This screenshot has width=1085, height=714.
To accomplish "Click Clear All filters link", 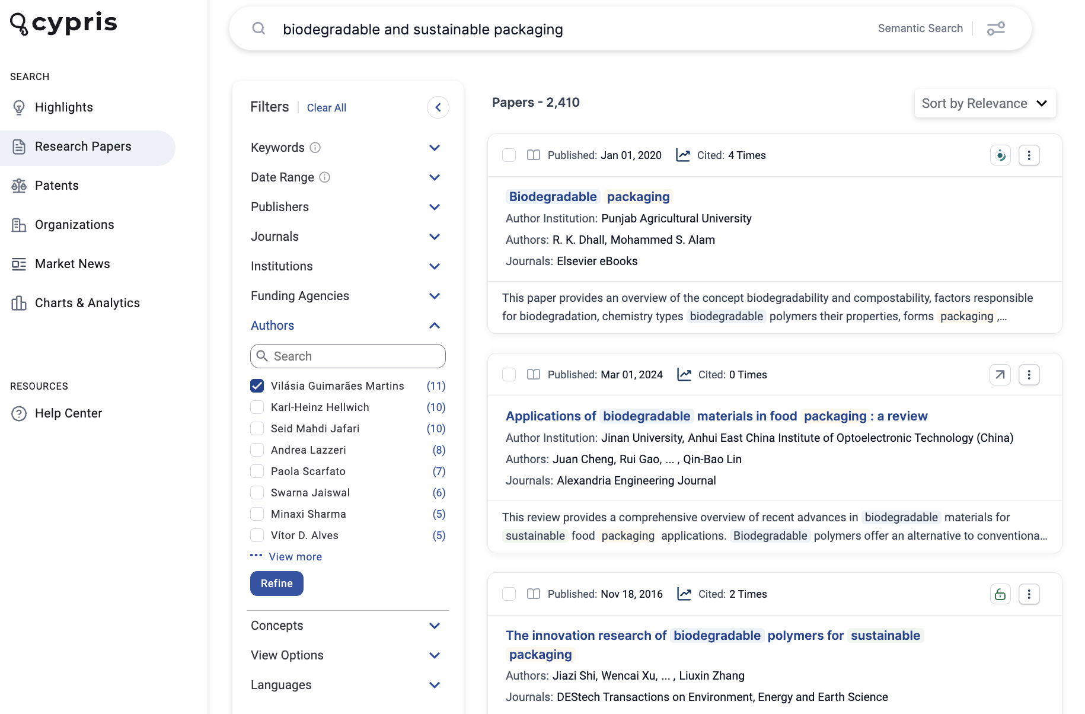I will point(327,108).
